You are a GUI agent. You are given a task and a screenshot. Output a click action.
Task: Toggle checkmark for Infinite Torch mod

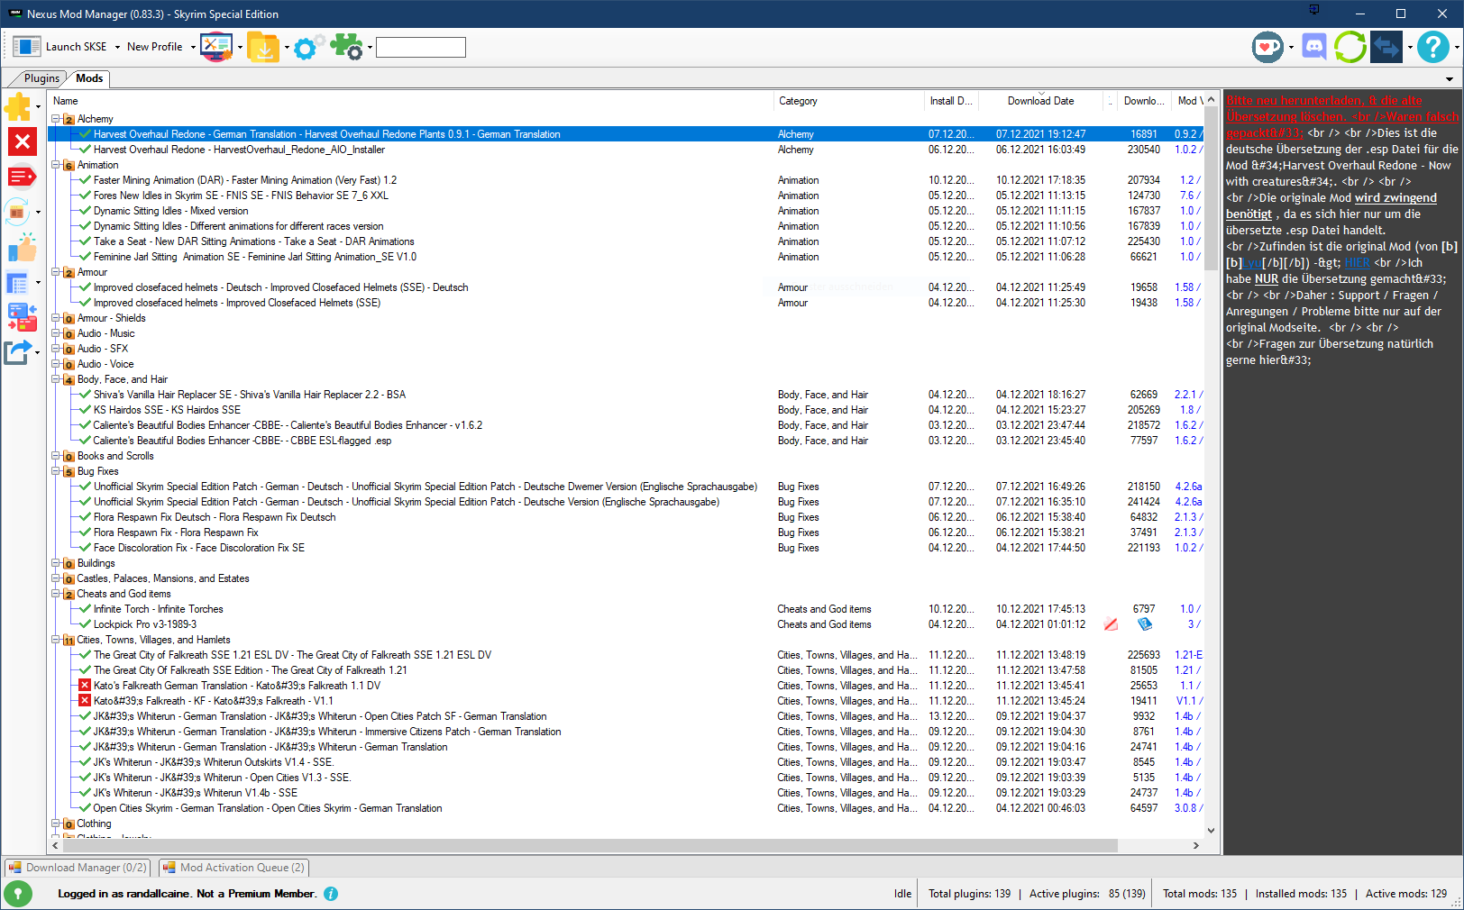point(86,609)
